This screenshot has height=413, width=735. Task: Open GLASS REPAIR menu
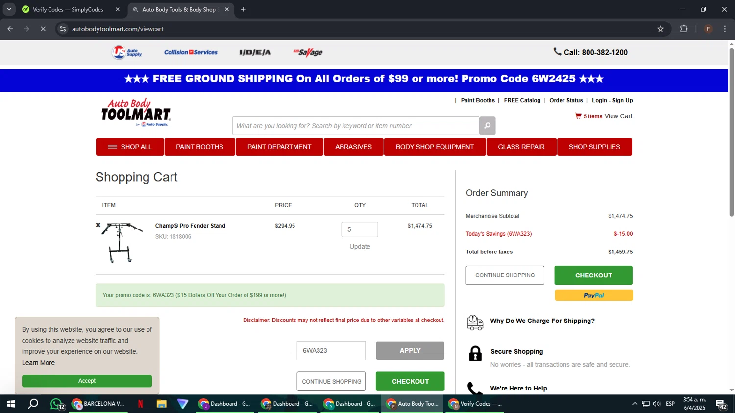521,147
